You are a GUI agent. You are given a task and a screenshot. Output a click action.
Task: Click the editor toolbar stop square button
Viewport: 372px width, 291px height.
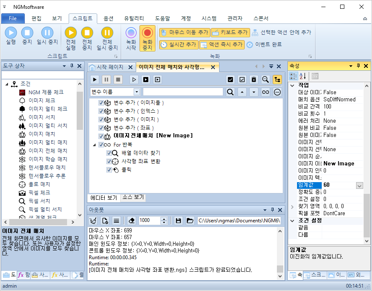[118, 80]
